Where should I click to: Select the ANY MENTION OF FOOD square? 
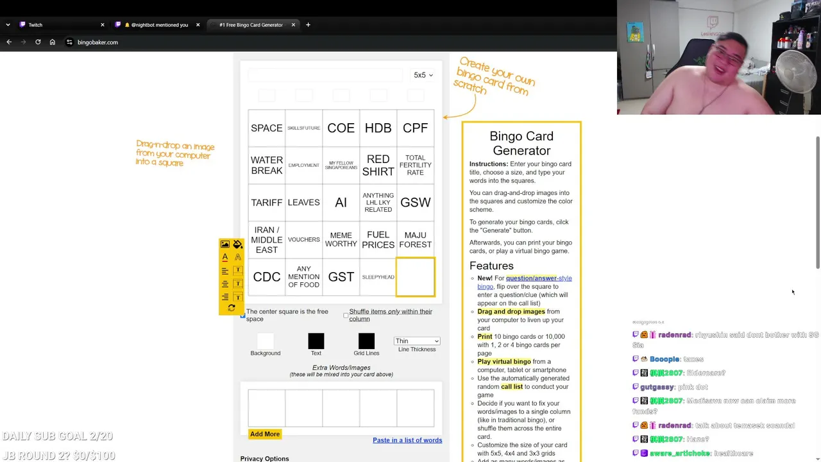(x=304, y=277)
